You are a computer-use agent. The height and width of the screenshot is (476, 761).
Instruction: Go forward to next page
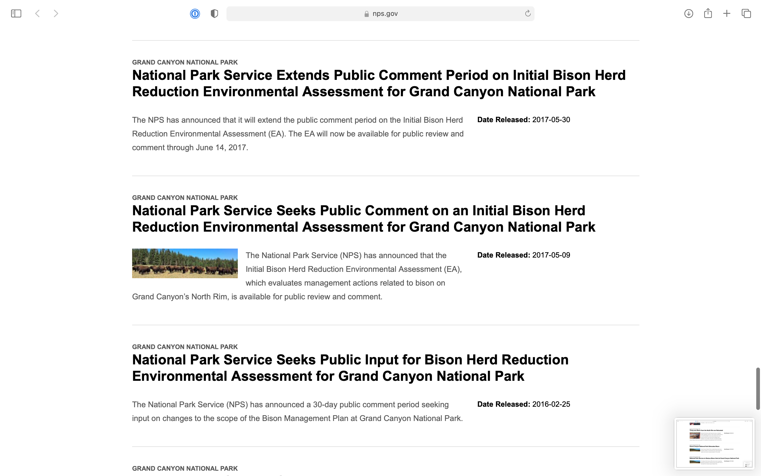pos(56,13)
